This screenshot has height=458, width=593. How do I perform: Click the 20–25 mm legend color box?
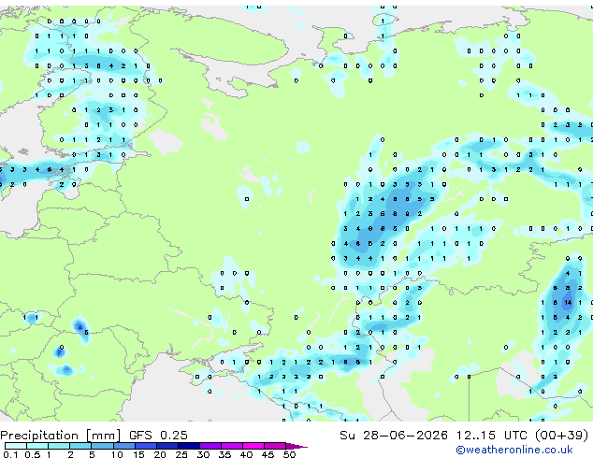[x=167, y=446]
